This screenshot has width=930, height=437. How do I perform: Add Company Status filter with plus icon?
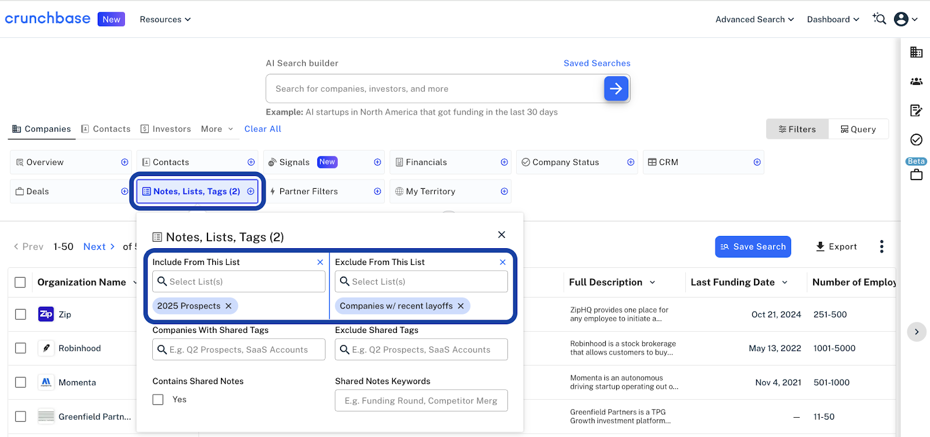(x=631, y=162)
